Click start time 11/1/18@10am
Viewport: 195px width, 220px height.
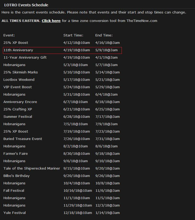(x=76, y=198)
